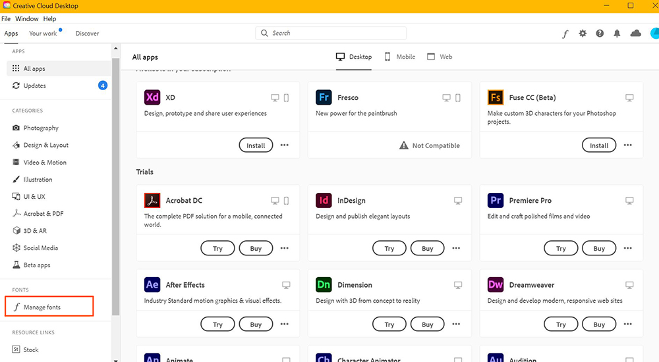Viewport: 659px width, 362px height.
Task: Click the InDesign app icon
Action: pos(324,200)
